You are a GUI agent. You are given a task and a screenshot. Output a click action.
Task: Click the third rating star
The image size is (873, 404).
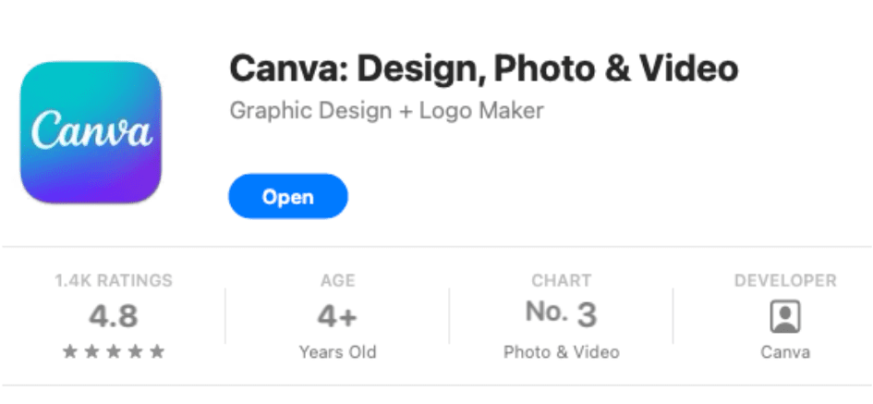(x=114, y=351)
